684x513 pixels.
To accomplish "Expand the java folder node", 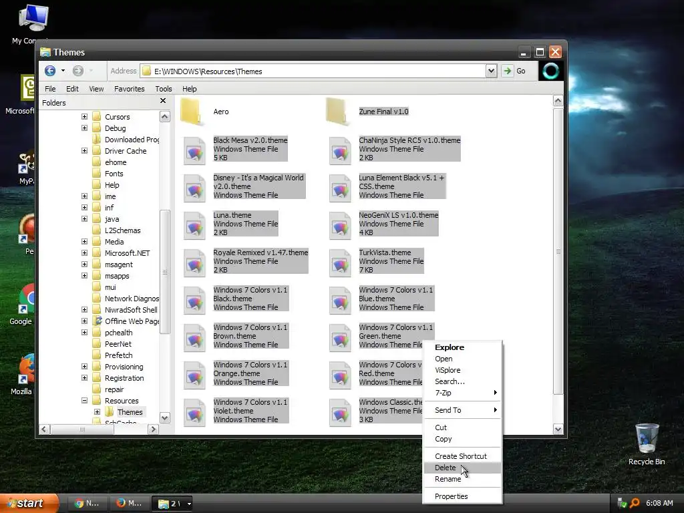I will coord(84,218).
